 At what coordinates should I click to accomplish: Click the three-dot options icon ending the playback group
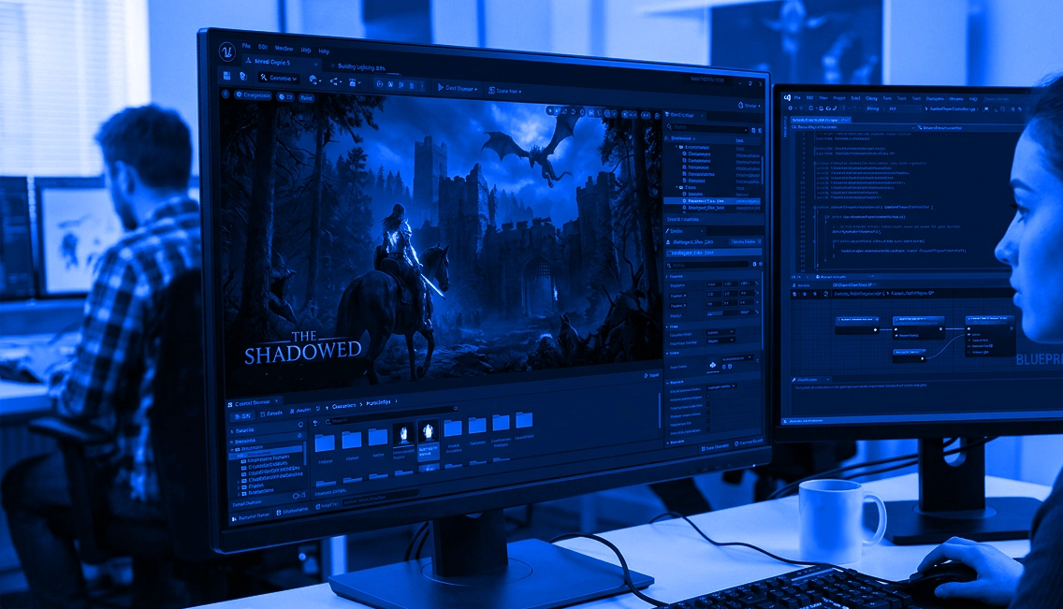click(422, 86)
